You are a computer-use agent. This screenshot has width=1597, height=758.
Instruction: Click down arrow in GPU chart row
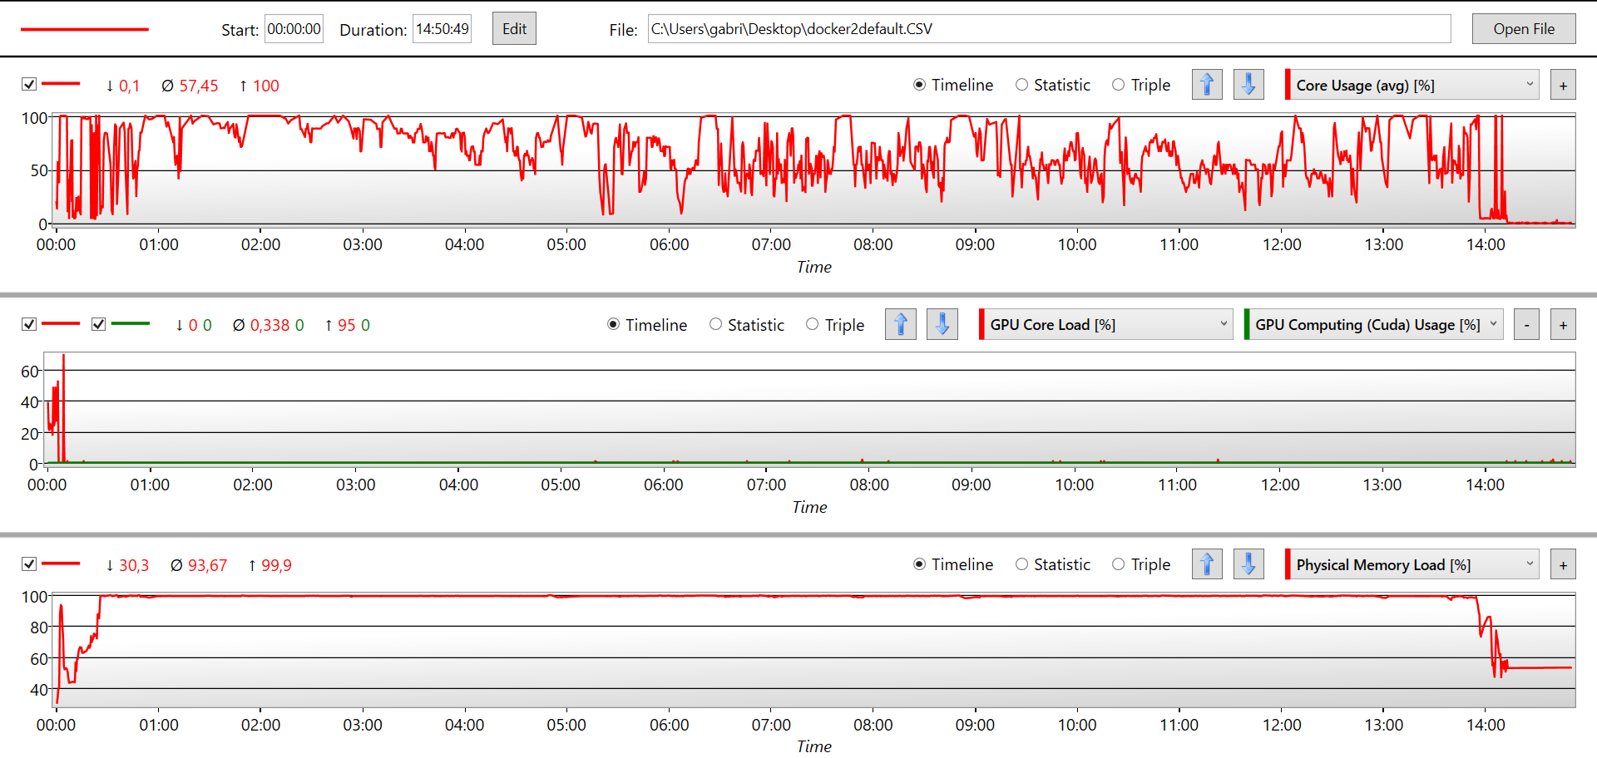click(x=942, y=324)
